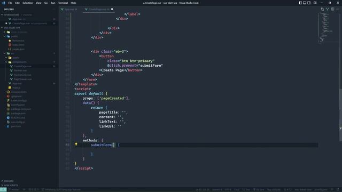Split the editor right
The width and height of the screenshot is (342, 192).
[x=332, y=9]
